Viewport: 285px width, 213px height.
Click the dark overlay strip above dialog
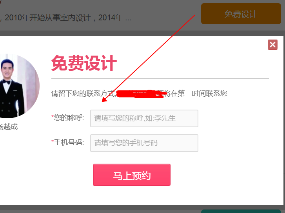(x=142, y=33)
